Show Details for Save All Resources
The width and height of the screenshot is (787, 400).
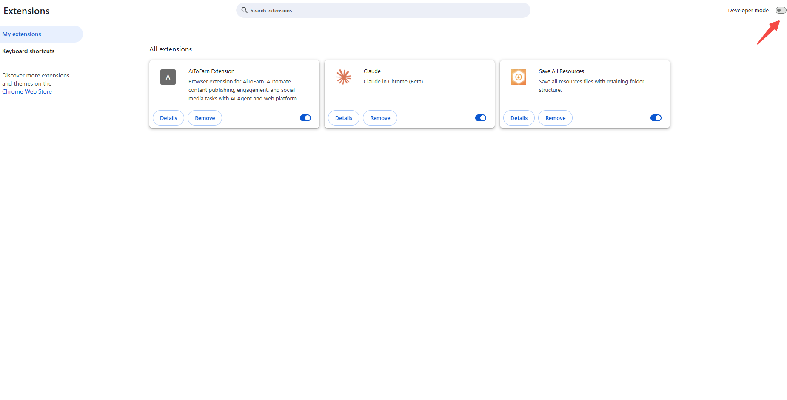click(x=519, y=118)
